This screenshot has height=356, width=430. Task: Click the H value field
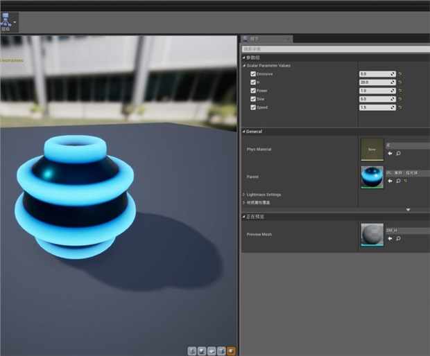click(x=377, y=82)
